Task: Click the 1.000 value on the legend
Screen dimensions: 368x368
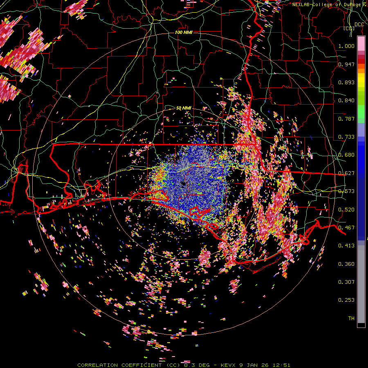Action: coord(346,46)
